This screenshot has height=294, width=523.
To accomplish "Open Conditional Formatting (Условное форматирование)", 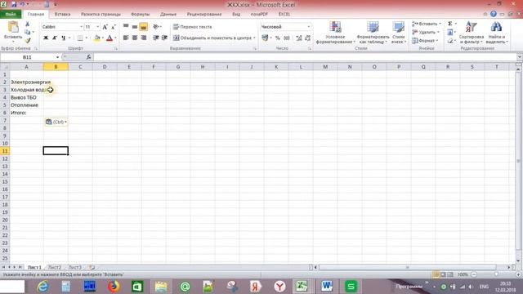I will 335,33.
